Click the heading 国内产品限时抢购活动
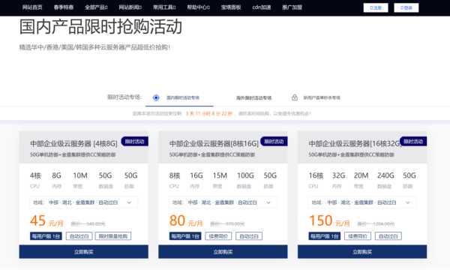450x270 pixels. coord(100,27)
